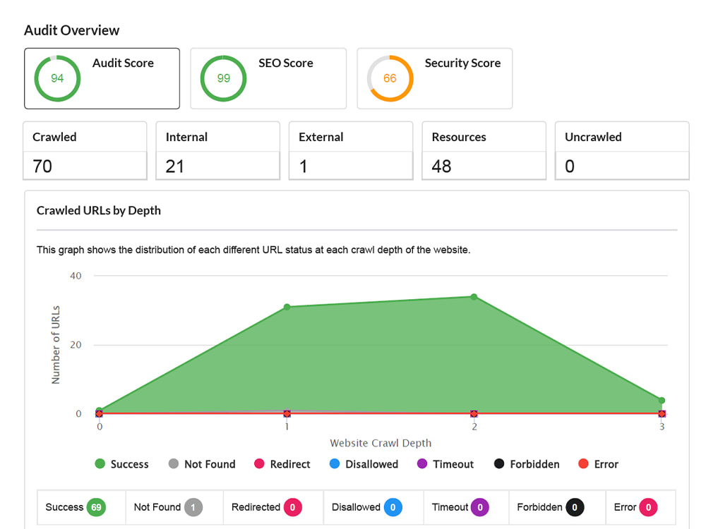
Task: Click the Success data point at depth 0
Action: (99, 411)
